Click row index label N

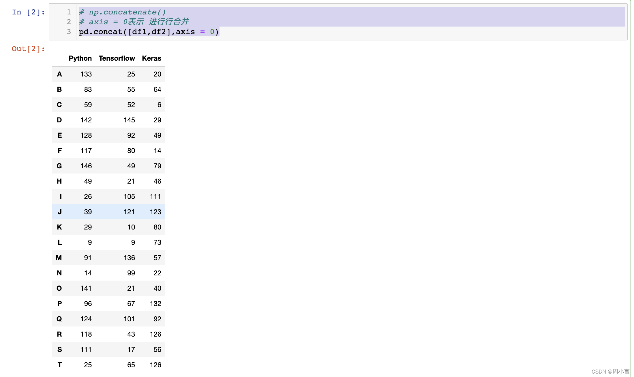tap(59, 273)
